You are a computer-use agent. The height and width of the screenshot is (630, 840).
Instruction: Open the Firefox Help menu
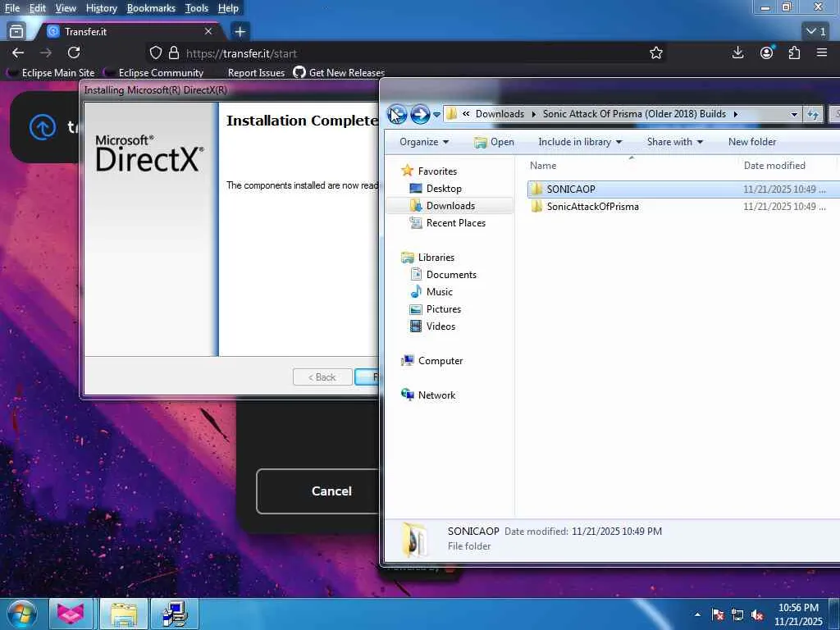(228, 8)
